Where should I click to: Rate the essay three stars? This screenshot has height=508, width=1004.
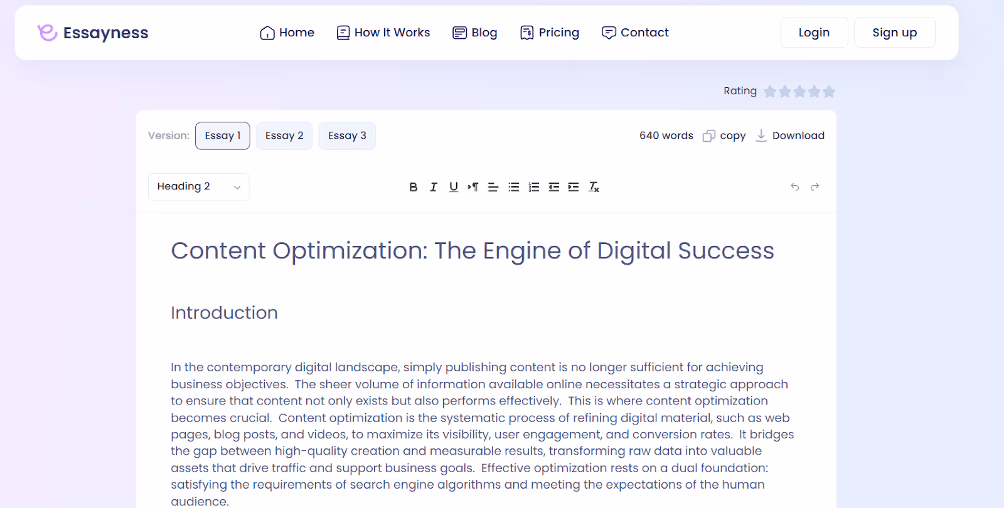(799, 92)
